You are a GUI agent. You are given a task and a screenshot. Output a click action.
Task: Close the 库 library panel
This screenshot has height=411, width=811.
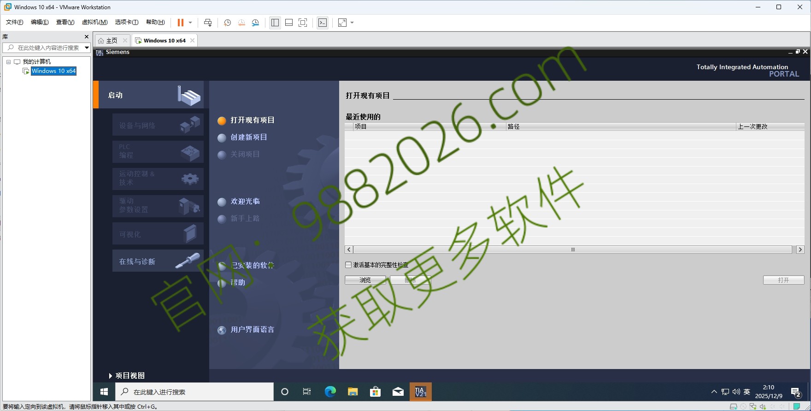[x=86, y=36]
